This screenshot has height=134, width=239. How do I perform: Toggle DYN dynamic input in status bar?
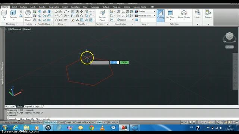coord(99,122)
